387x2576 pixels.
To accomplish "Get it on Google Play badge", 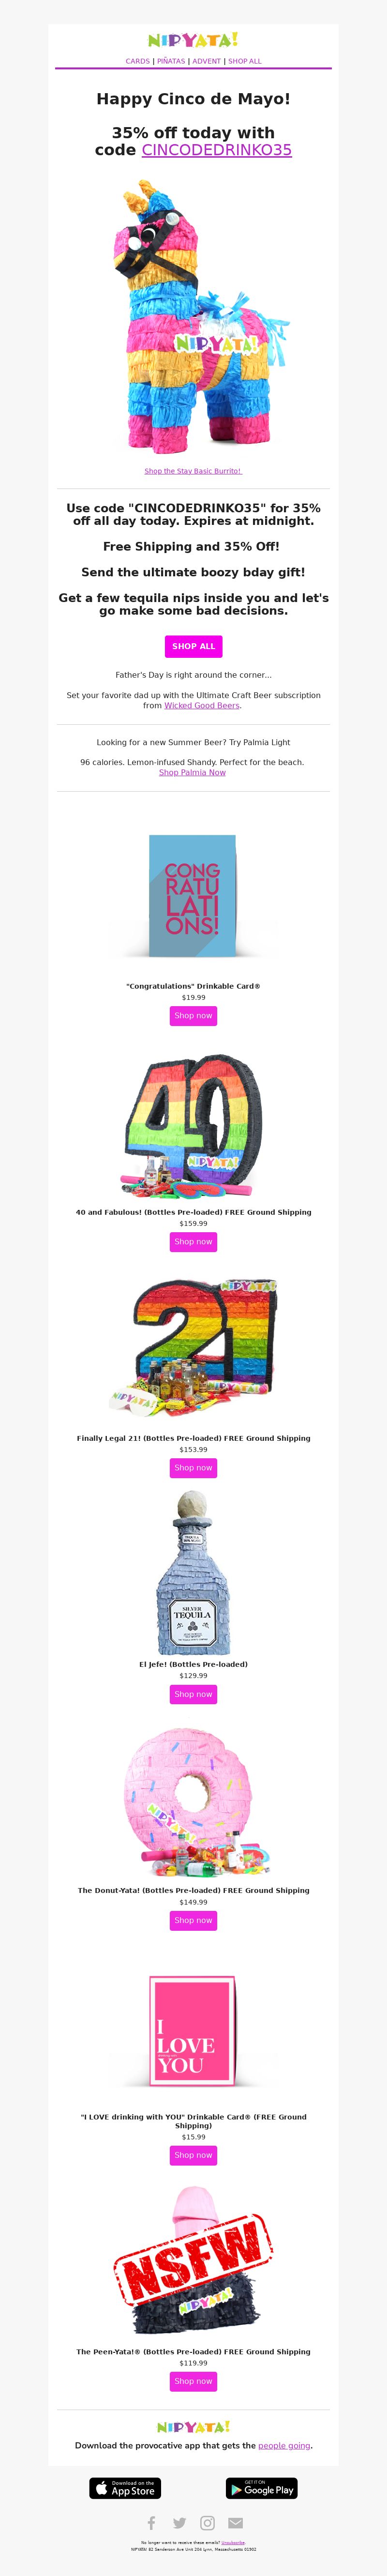I will pos(261,2488).
